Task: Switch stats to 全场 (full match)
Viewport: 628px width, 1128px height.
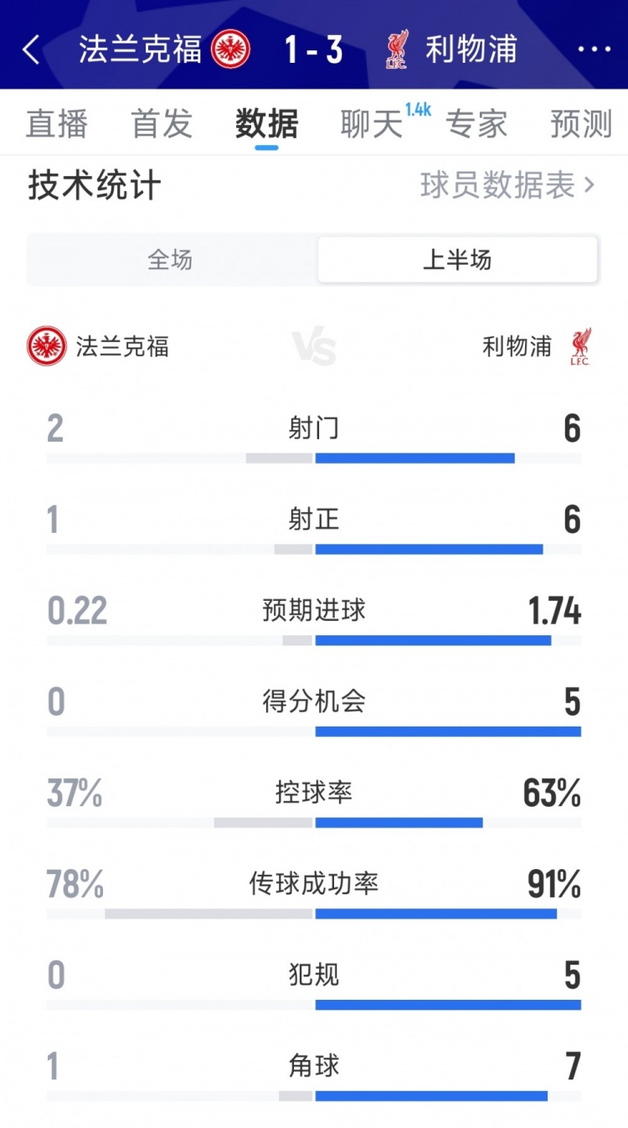Action: coord(171,260)
